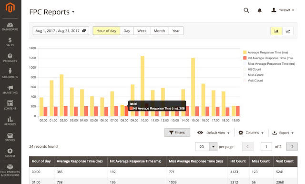The width and height of the screenshot is (305, 184).
Task: Select the Month grouping tab
Action: [x=159, y=31]
